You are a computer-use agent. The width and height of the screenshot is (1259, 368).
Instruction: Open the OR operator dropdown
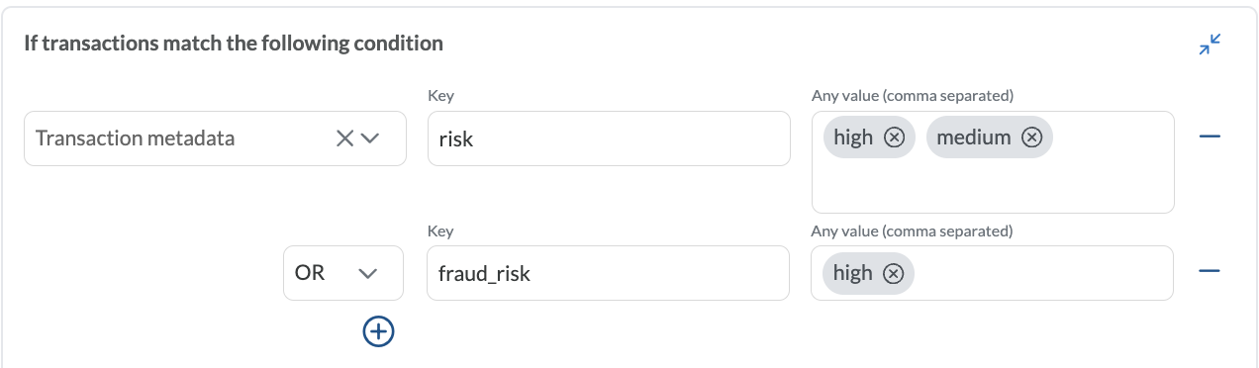(x=343, y=273)
